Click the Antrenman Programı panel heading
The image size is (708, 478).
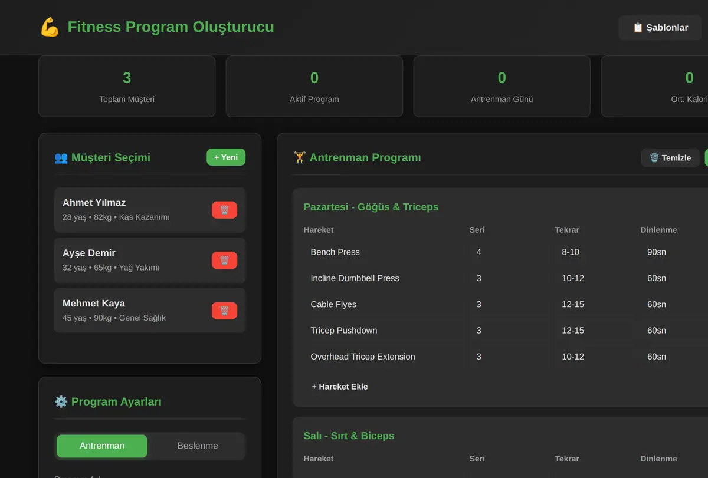[357, 157]
